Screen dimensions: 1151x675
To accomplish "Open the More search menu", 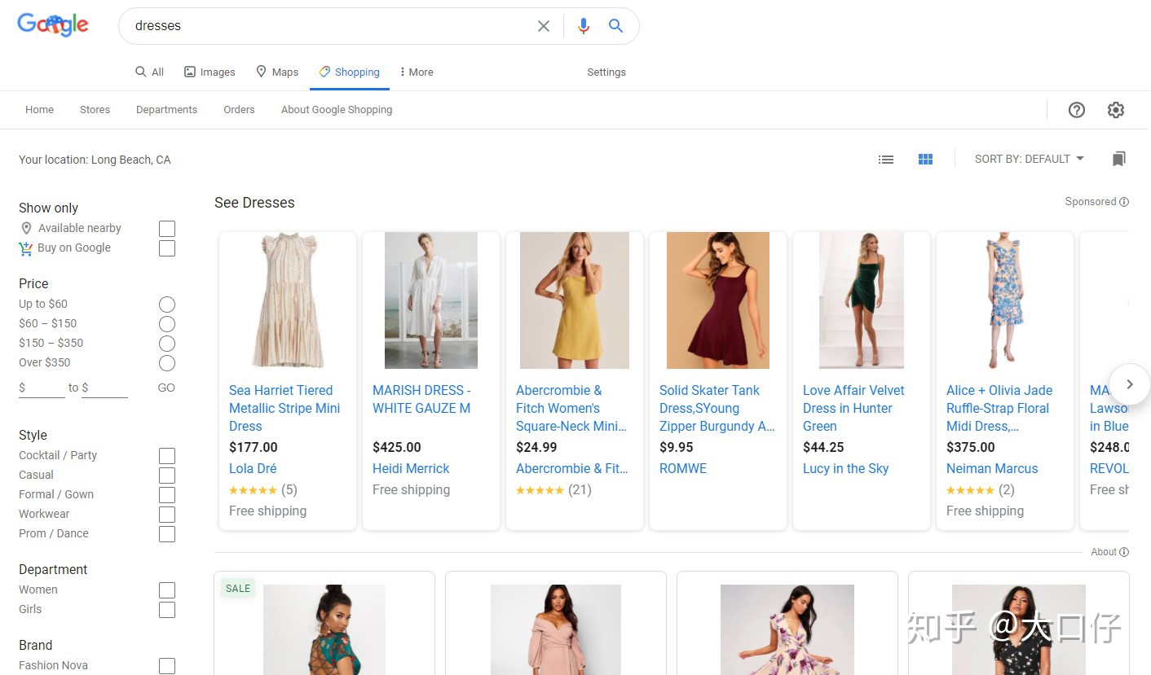I will point(417,72).
